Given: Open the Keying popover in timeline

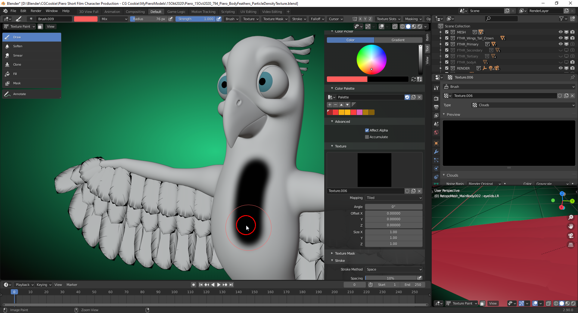Looking at the screenshot, I should pos(44,285).
